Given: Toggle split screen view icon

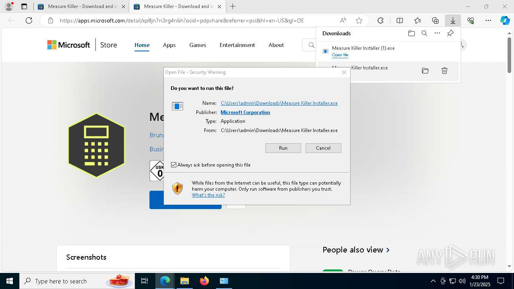Looking at the screenshot, I should point(400,20).
